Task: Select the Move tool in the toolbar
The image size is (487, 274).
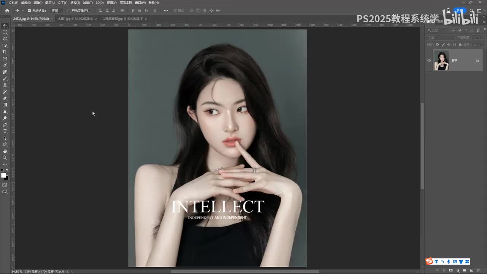Action: [x=5, y=25]
